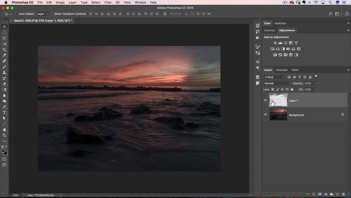The height and width of the screenshot is (198, 351).
Task: Add a Curves adjustment
Action: [x=285, y=43]
